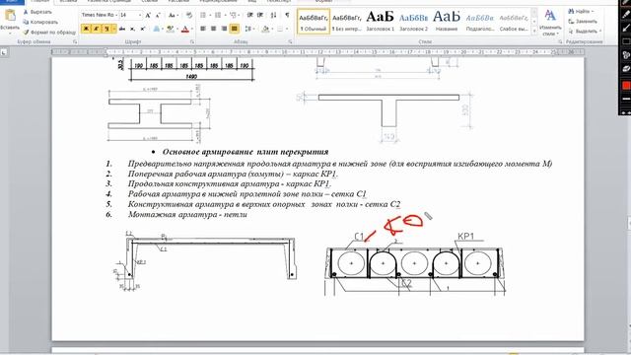Image resolution: width=631 pixels, height=355 pixels.
Task: Toggle justify alignment
Action: click(x=235, y=29)
